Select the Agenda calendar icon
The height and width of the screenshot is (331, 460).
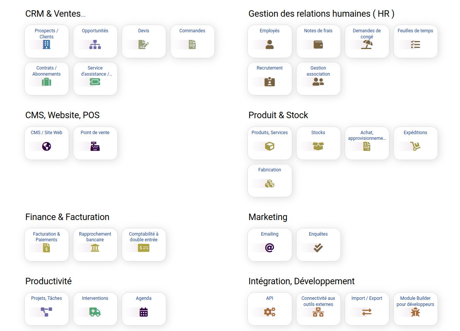pos(143,312)
